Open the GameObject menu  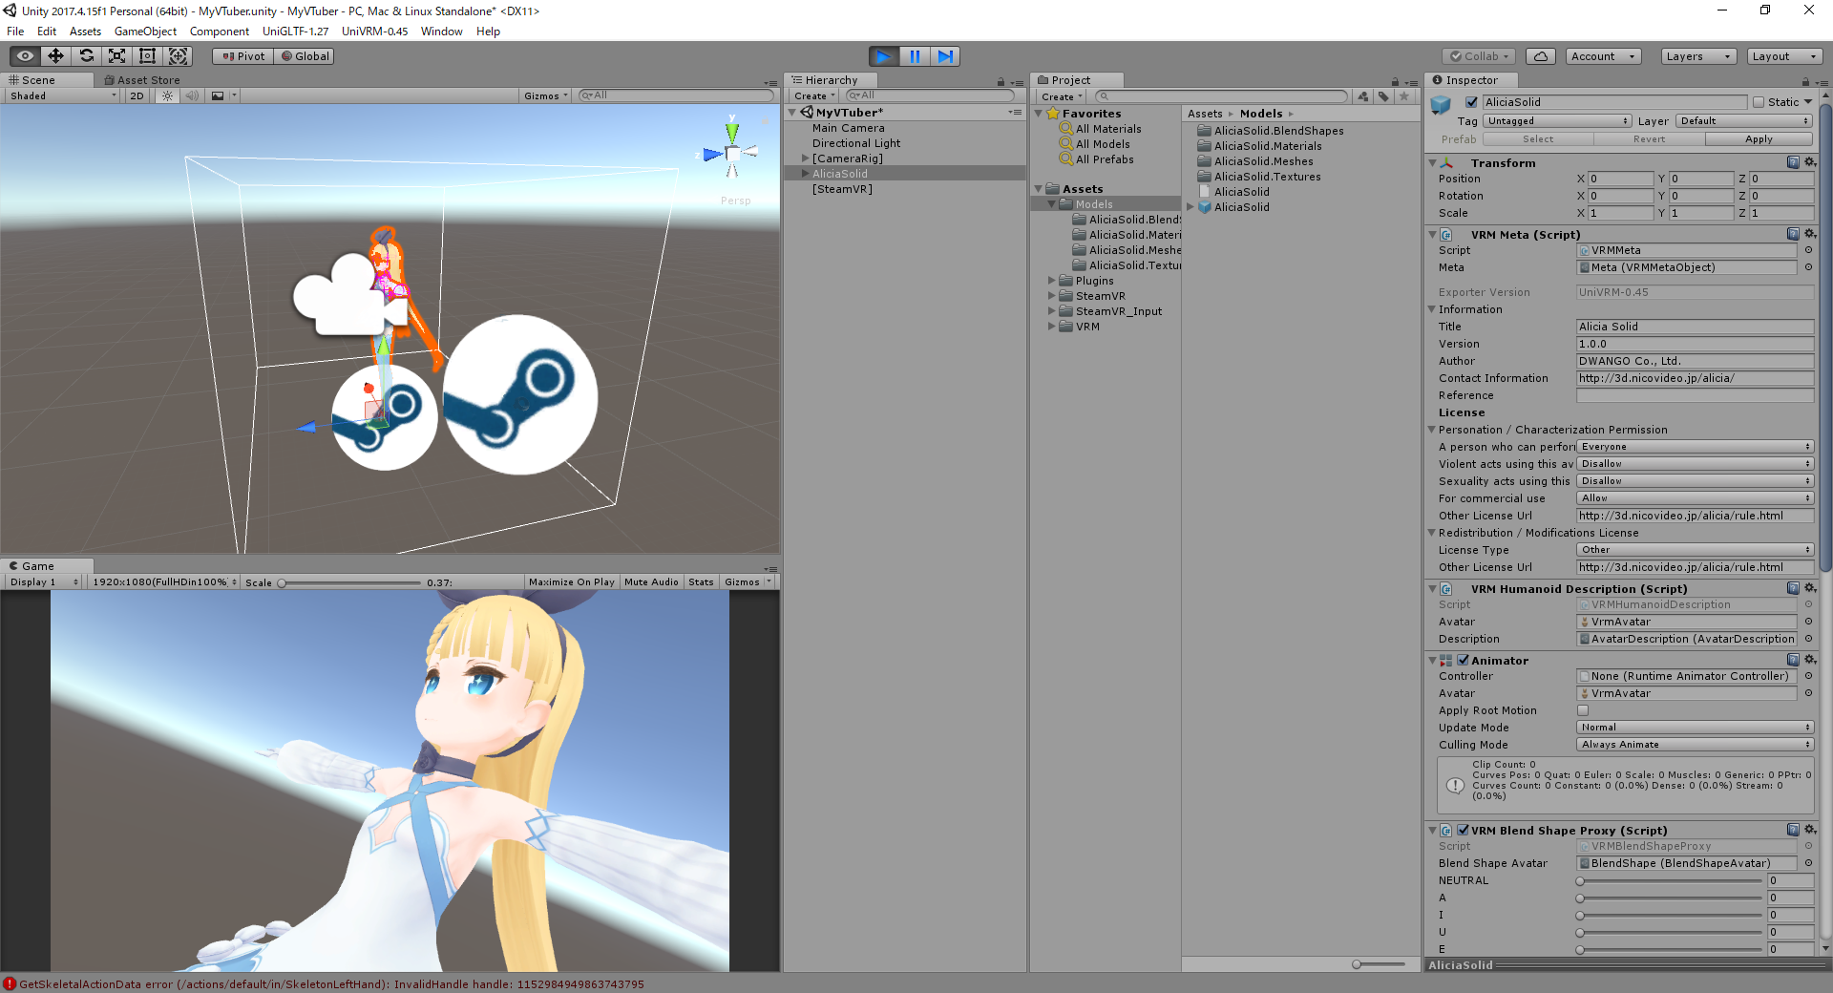[145, 31]
